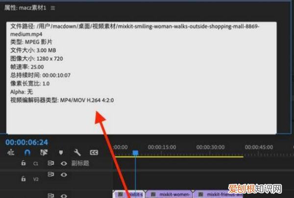Click the C1 track target label
This screenshot has height=198, width=294.
coord(36,164)
